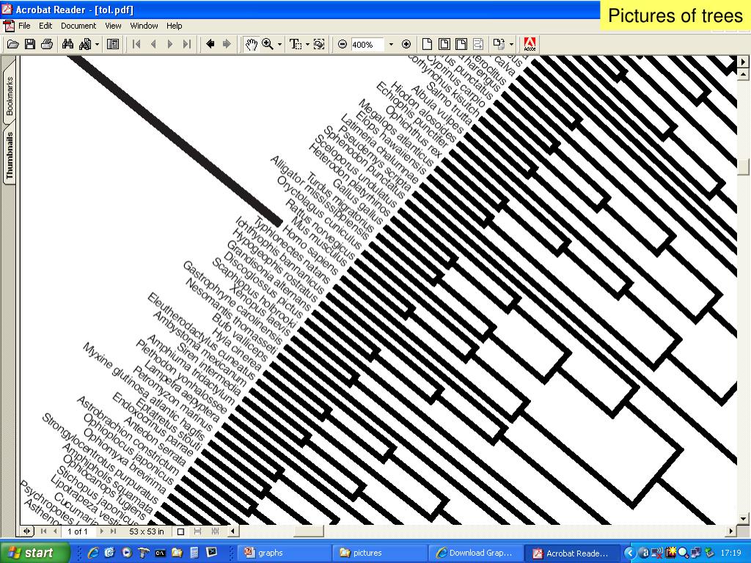
Task: Set view to Fit Width icon
Action: pyautogui.click(x=461, y=45)
